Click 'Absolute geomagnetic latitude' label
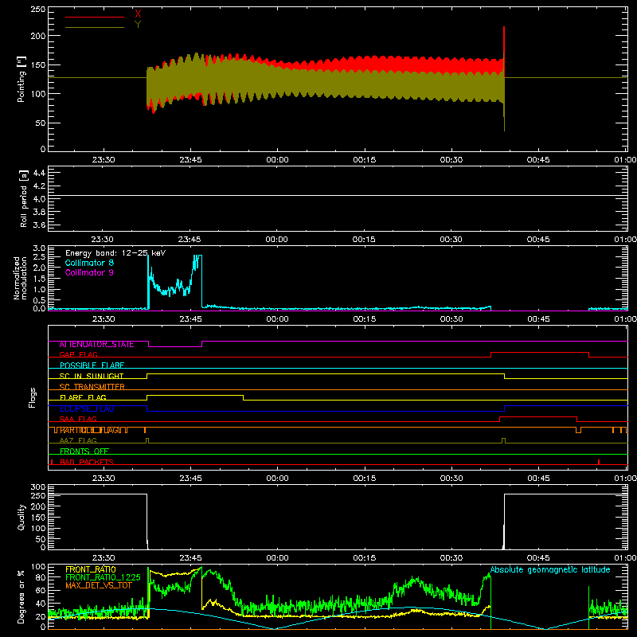The width and height of the screenshot is (637, 637). [550, 569]
